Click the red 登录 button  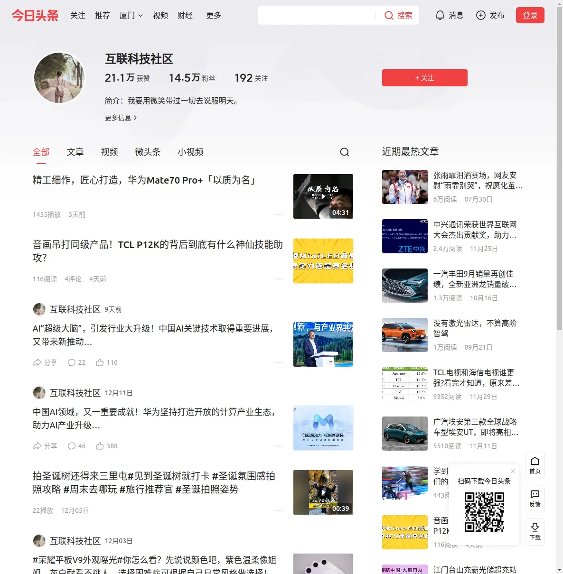pos(530,15)
